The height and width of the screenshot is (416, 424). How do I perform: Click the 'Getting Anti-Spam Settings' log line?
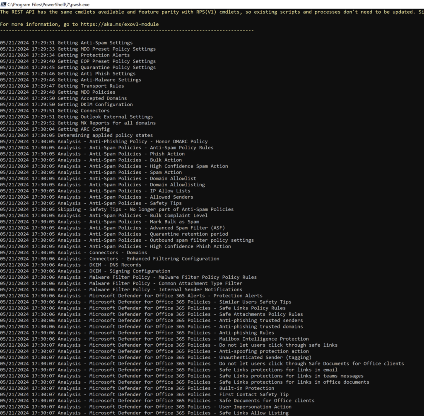click(95, 43)
